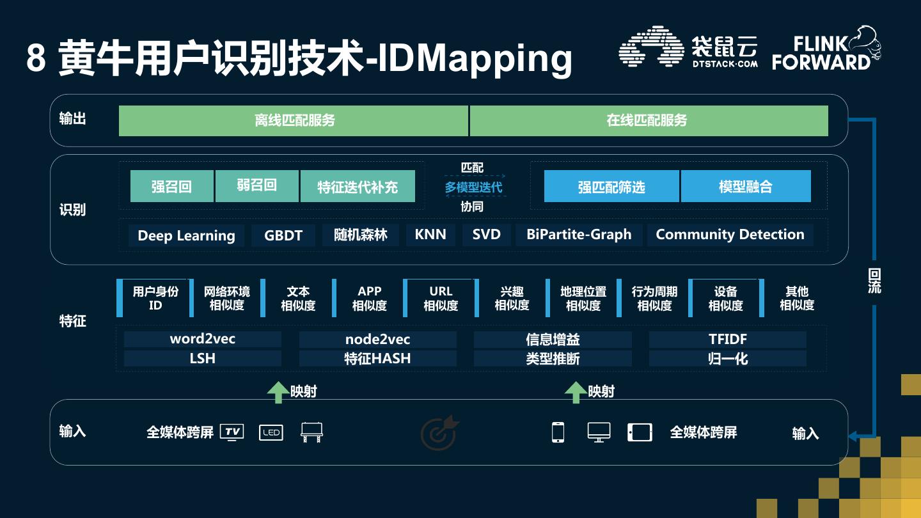The image size is (921, 518).
Task: Select the 离线匹配服务 block
Action: click(x=294, y=121)
